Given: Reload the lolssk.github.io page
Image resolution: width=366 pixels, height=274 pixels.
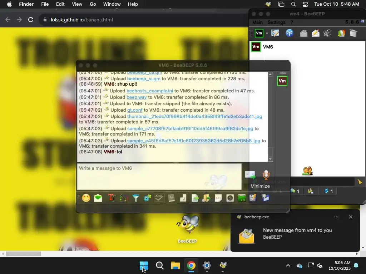Looking at the screenshot, I should coord(31,20).
